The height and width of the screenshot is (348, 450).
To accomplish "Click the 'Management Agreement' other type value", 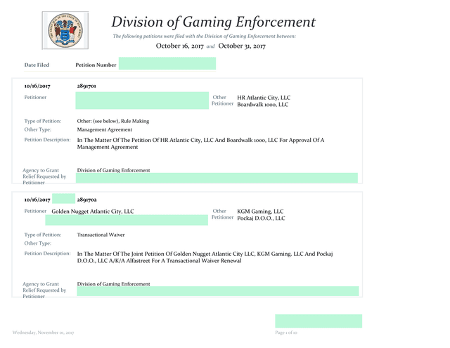I will (x=105, y=129).
